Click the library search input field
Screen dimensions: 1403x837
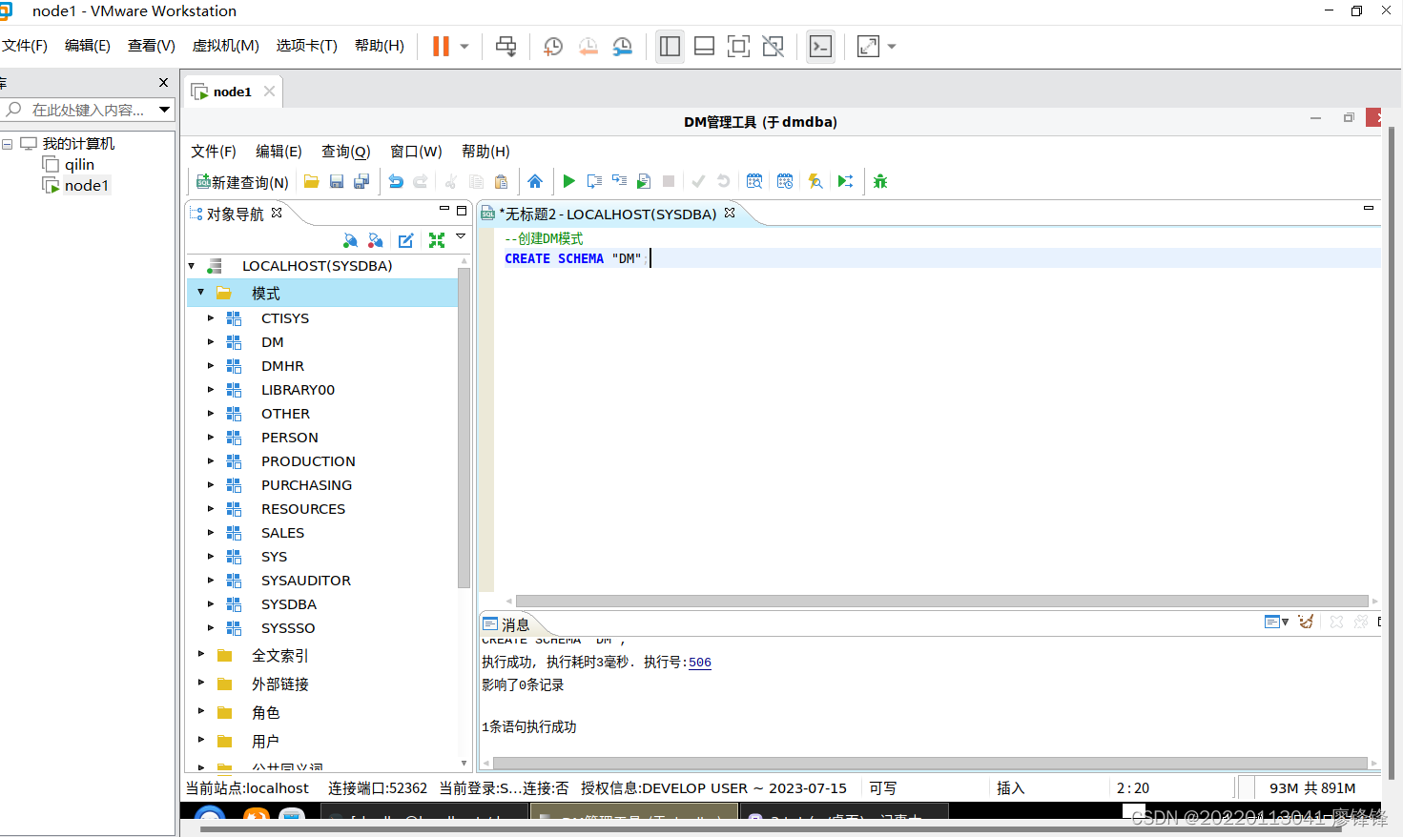click(88, 110)
